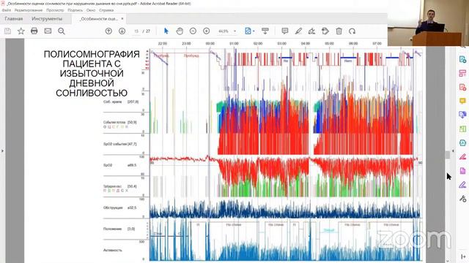Open More Tools wrench icon in right panel
This screenshot has height=263, width=469.
462,199
